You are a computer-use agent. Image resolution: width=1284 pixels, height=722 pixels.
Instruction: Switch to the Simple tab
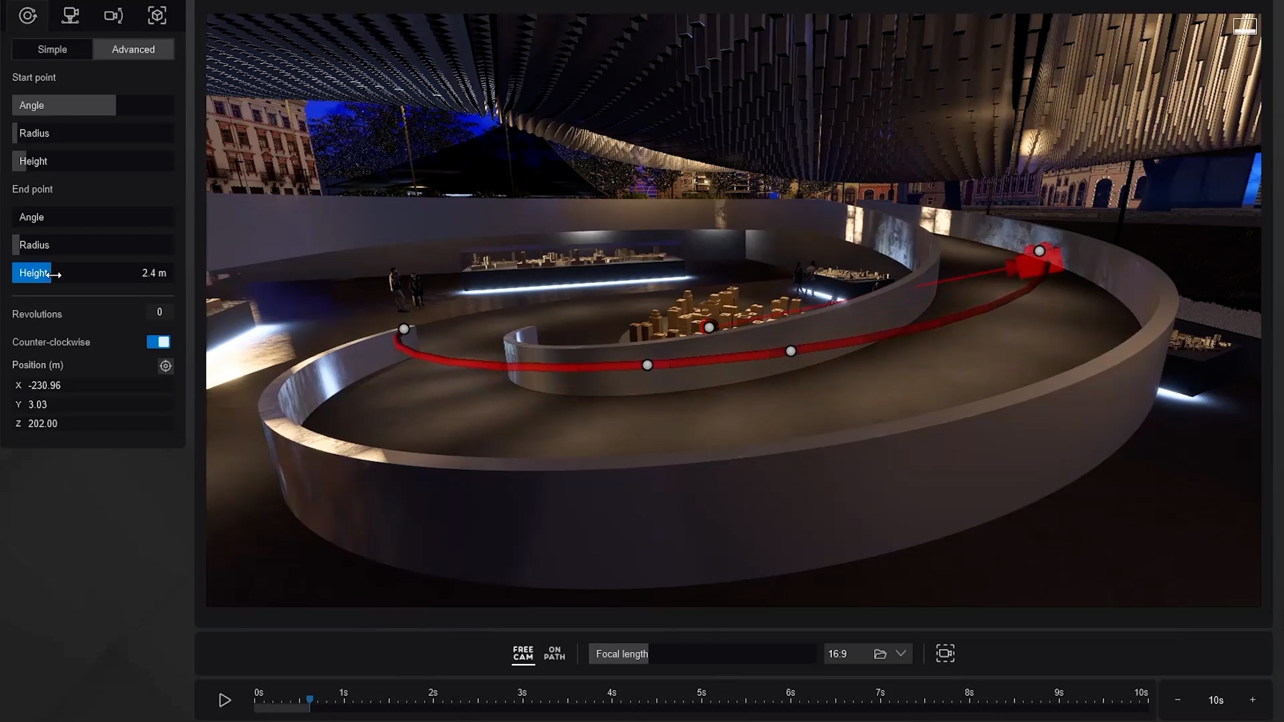(x=51, y=49)
